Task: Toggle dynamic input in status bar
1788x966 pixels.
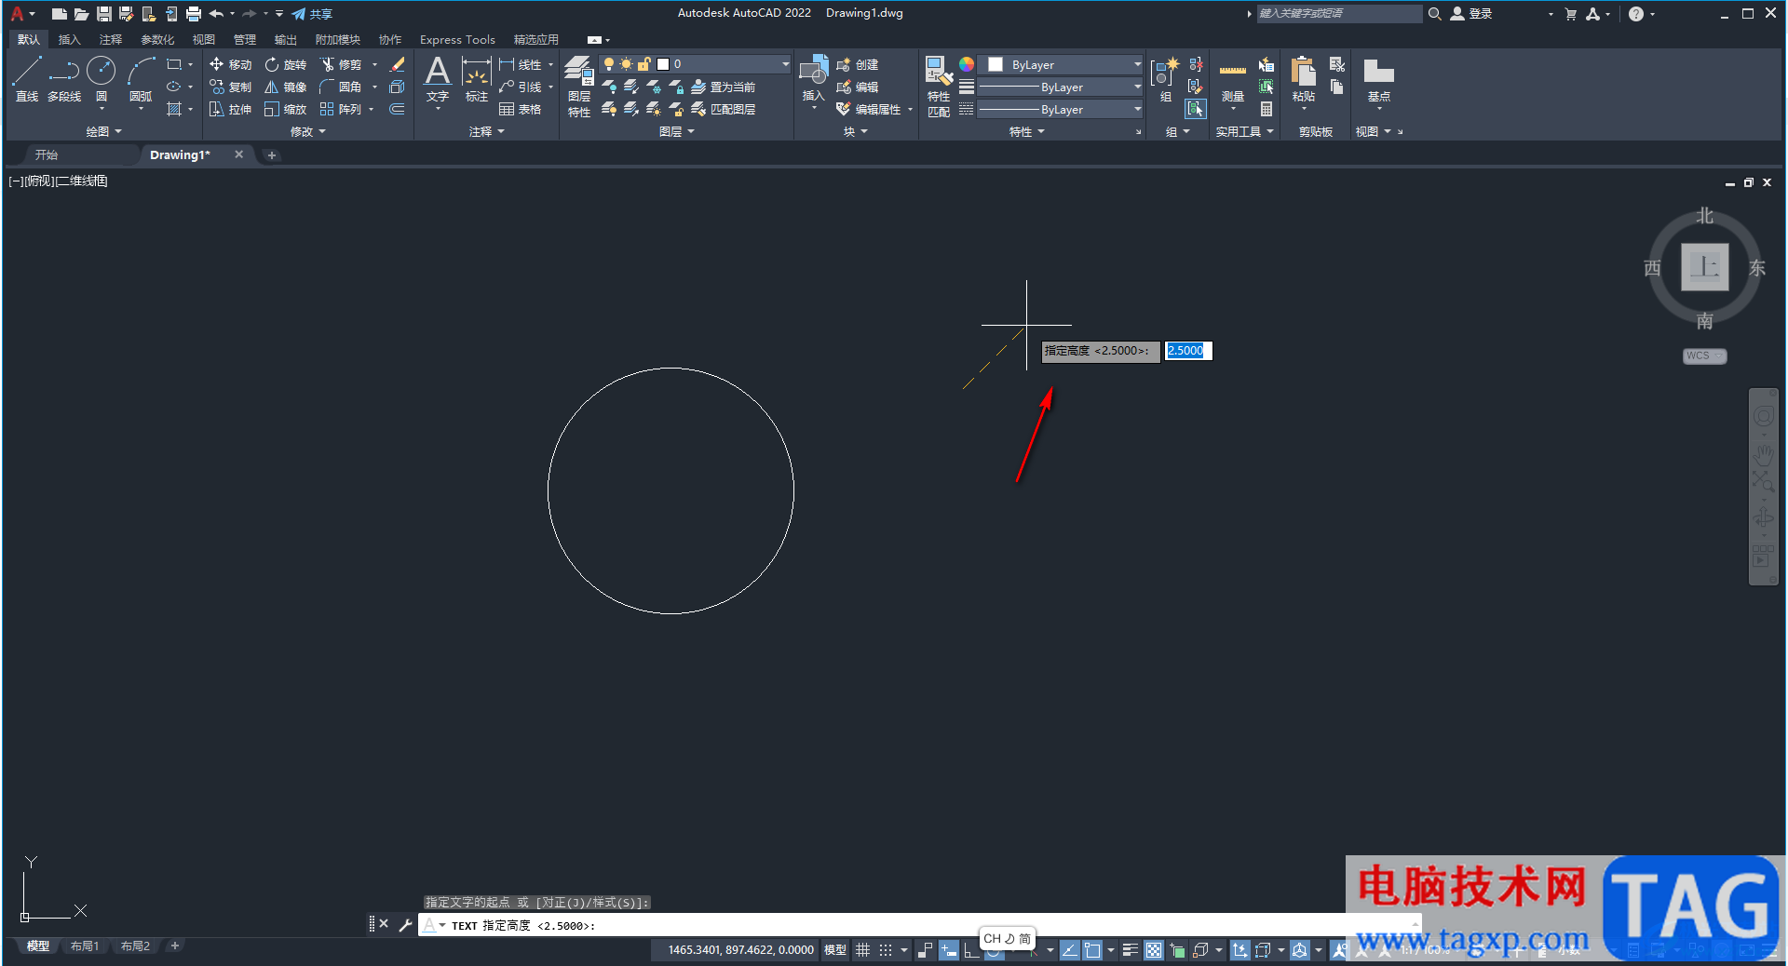Action: coord(949,950)
